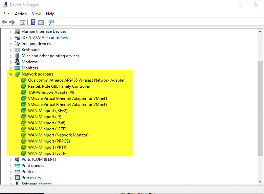264x194 pixels.
Task: Expand the Processors node
Action: click(10, 178)
